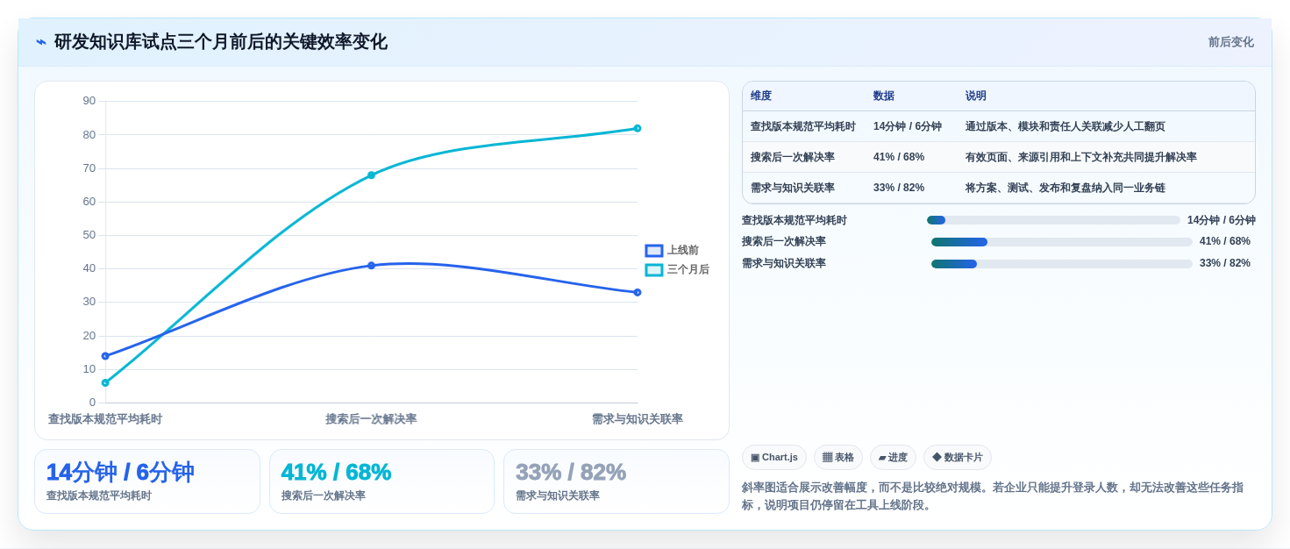Click the 前后变化 label in header
The height and width of the screenshot is (549, 1290).
pos(1230,42)
